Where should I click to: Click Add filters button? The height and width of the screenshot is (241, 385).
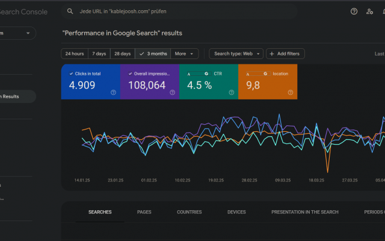[285, 54]
